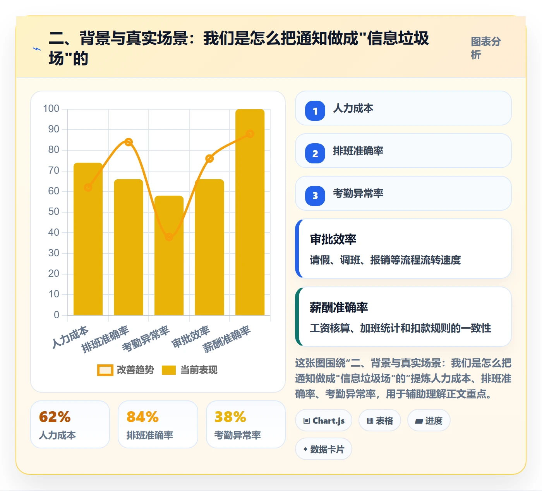This screenshot has width=542, height=491.
Task: Open the 排班准确率 list item
Action: tap(403, 151)
